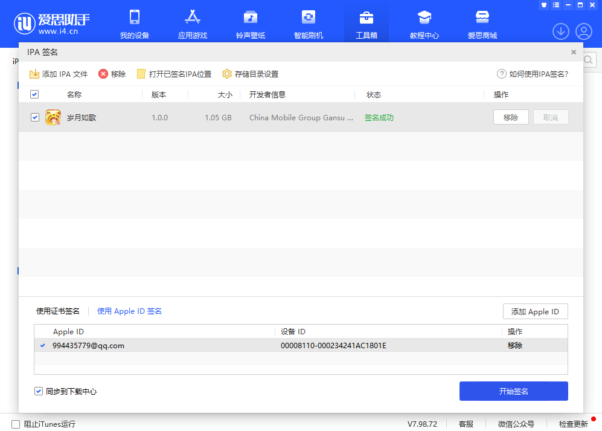Open 存储目录设置 storage settings

251,74
